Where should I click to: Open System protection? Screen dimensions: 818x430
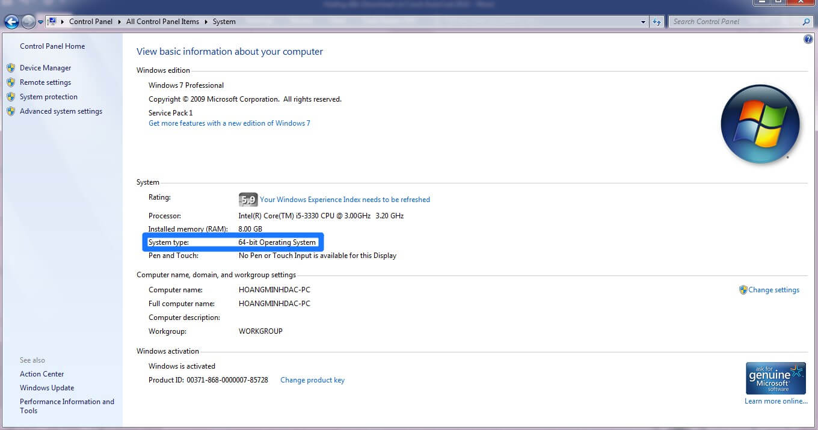point(49,97)
